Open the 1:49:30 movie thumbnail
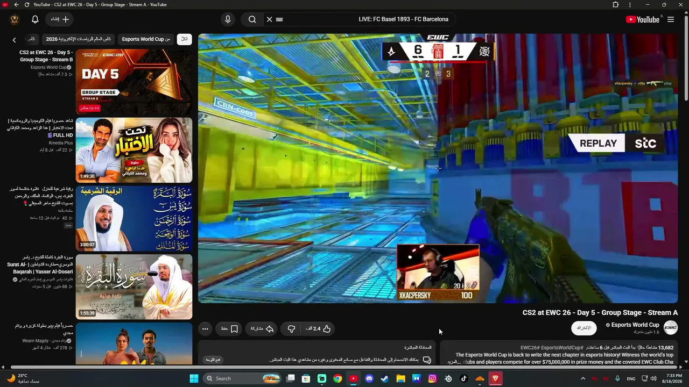The width and height of the screenshot is (689, 387). coord(134,150)
